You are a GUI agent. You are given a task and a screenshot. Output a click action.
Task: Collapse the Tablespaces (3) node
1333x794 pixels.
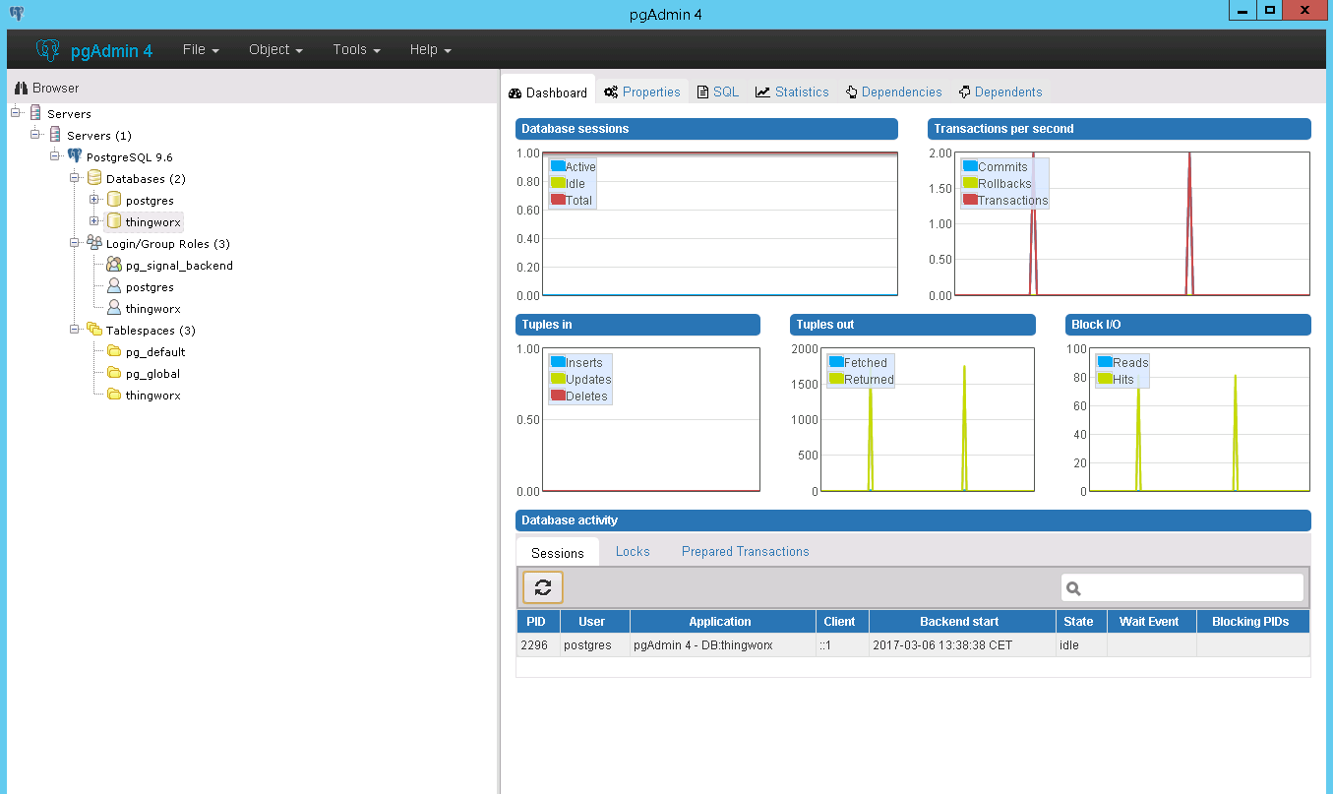pos(75,330)
